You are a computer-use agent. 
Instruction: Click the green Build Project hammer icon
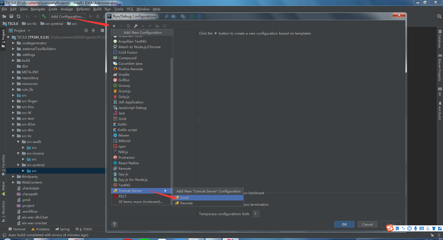coord(44,16)
